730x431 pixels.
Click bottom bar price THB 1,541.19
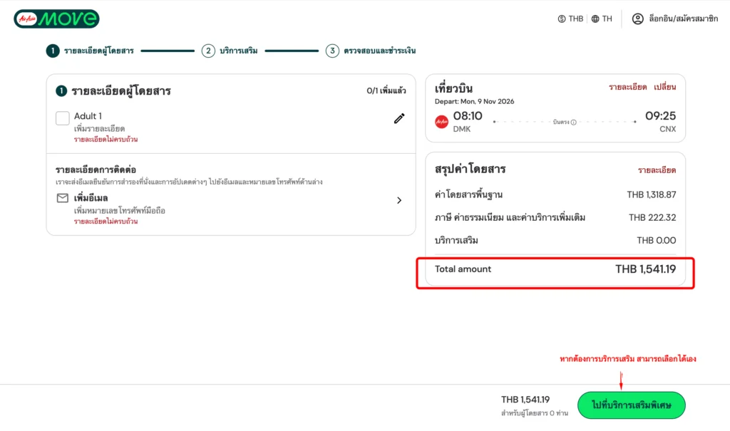coord(525,400)
